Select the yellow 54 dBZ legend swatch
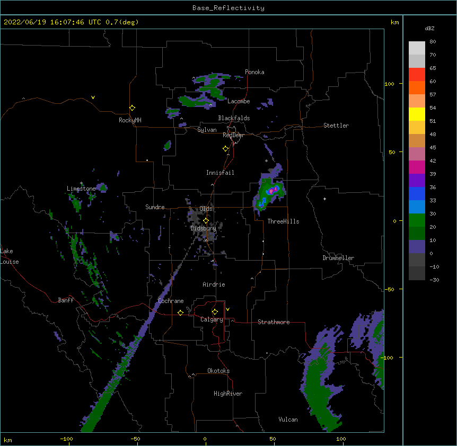Screen dimensions: 457x446 pyautogui.click(x=417, y=114)
